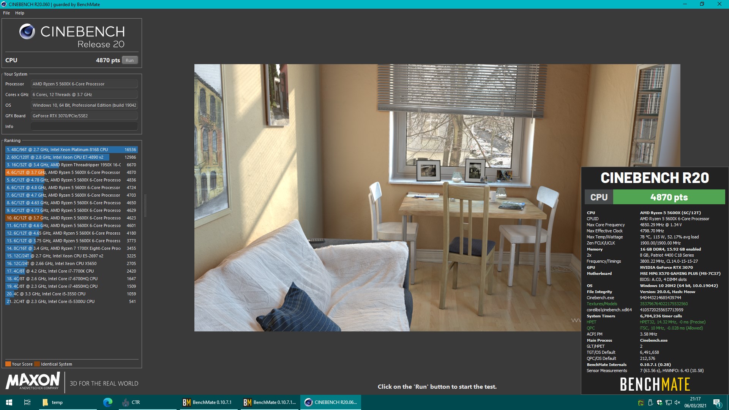Select ranking row 3 Threadripper 1950X

71,165
